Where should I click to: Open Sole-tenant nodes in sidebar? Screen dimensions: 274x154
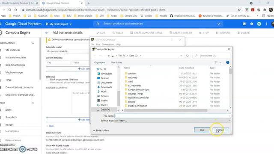pyautogui.click(x=15, y=65)
